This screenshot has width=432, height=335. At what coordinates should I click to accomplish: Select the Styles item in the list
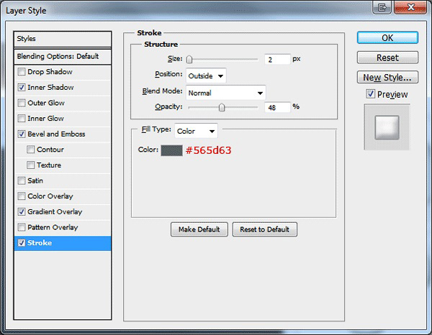coord(63,39)
